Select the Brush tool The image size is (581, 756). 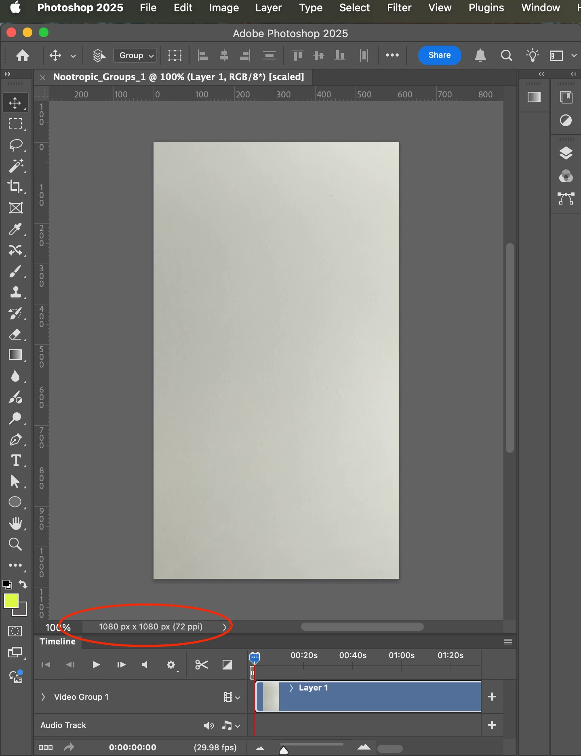point(15,271)
